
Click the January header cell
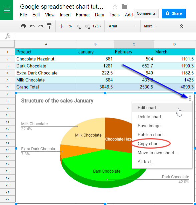[x=95, y=52]
